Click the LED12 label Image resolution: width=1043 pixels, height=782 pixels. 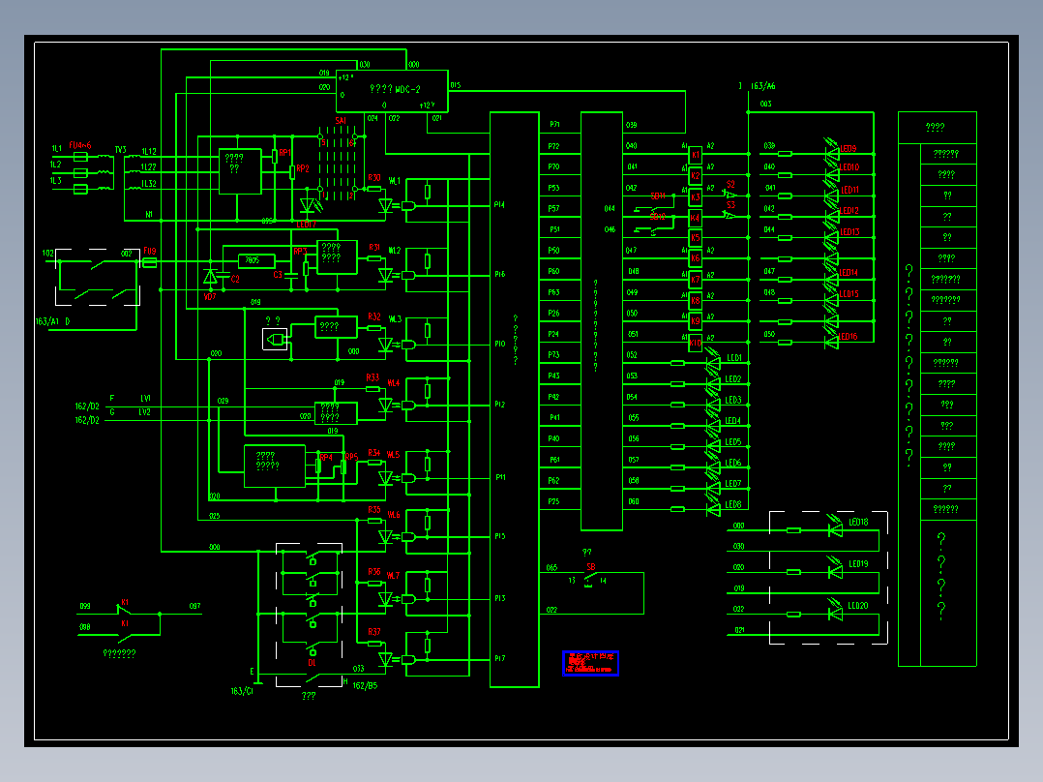pos(850,210)
